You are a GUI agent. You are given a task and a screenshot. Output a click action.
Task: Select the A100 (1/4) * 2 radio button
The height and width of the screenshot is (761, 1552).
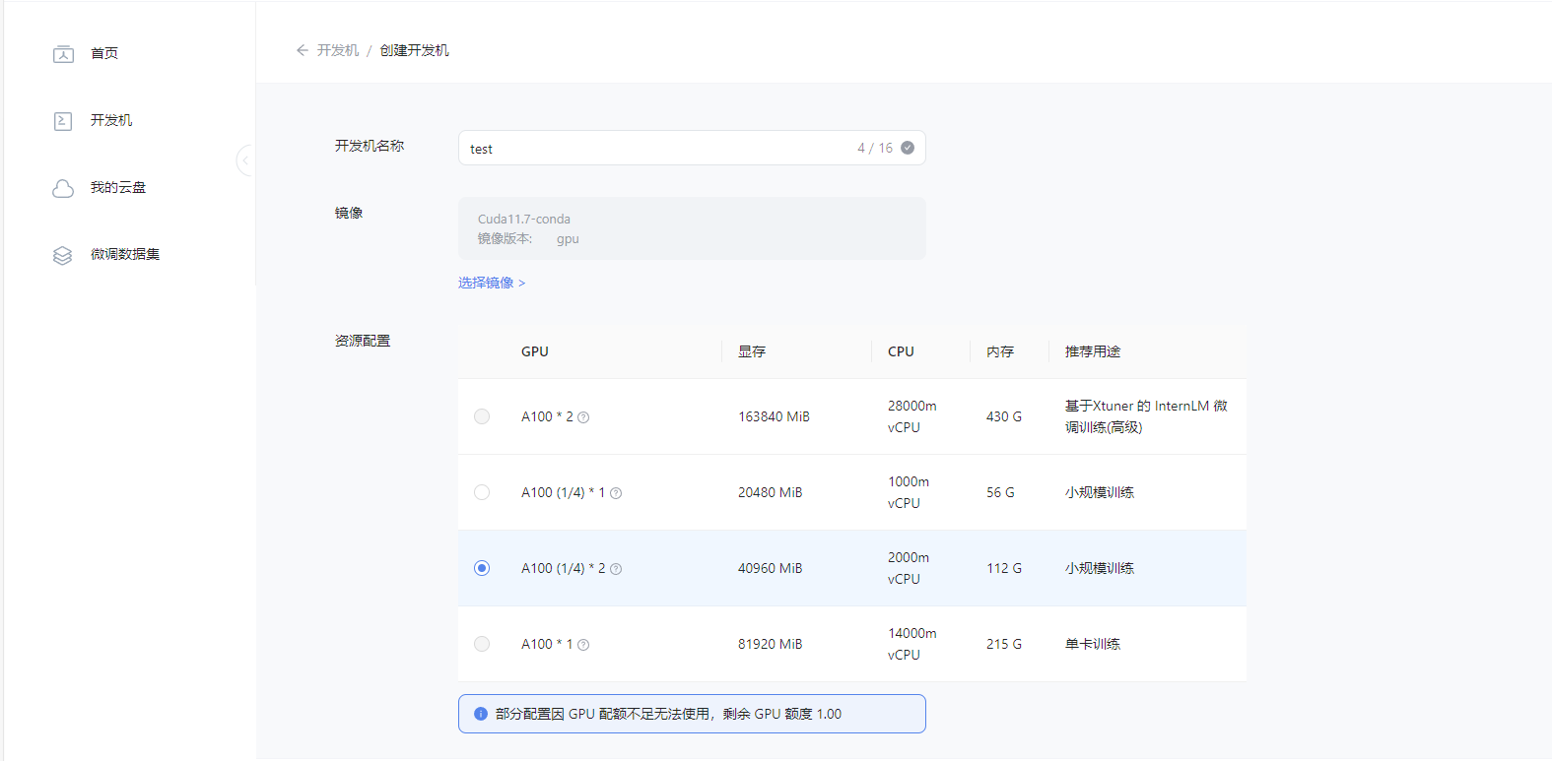click(x=482, y=568)
